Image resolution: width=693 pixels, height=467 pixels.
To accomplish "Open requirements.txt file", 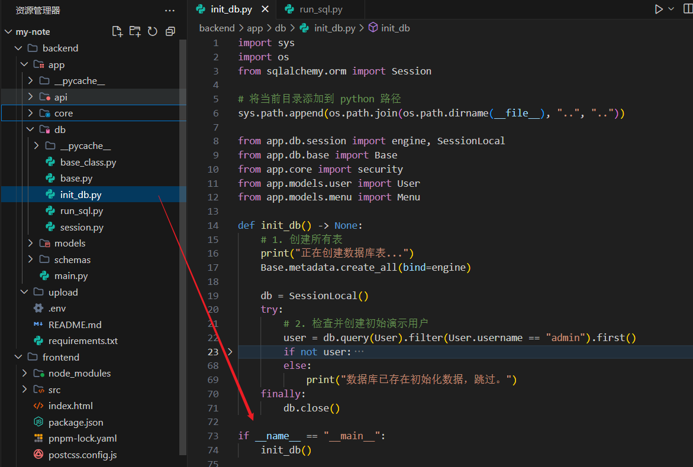I will coord(83,341).
